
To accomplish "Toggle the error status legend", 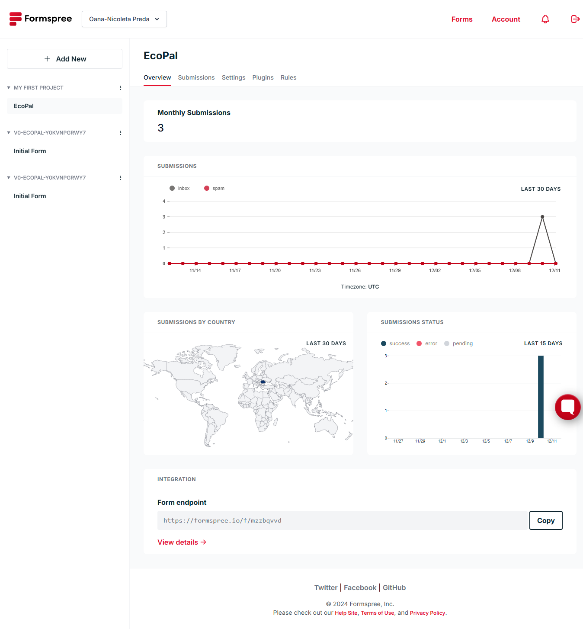I will (427, 343).
